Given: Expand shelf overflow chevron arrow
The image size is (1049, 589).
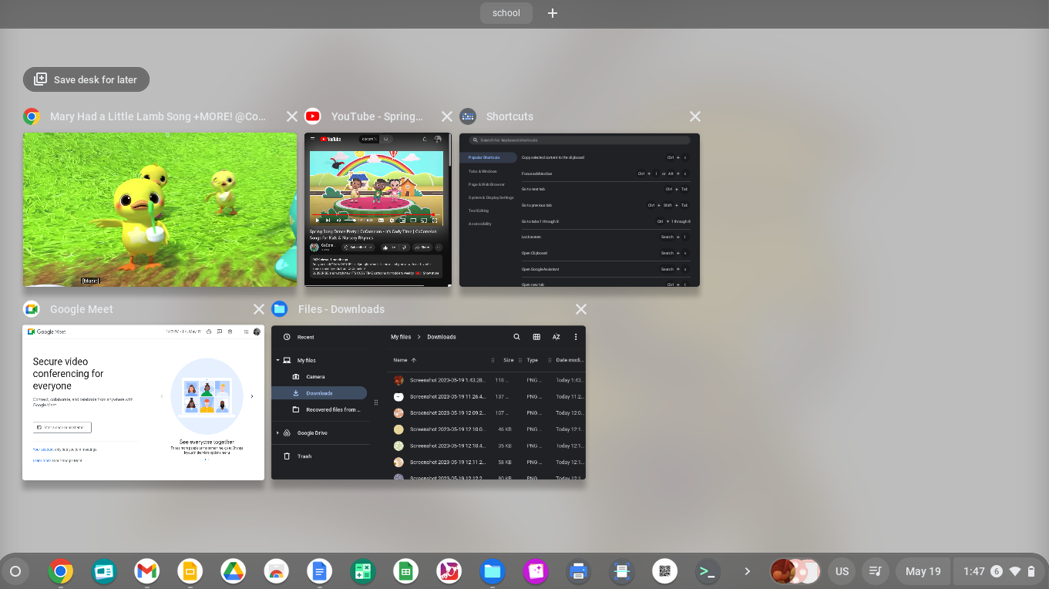Looking at the screenshot, I should pos(747,571).
